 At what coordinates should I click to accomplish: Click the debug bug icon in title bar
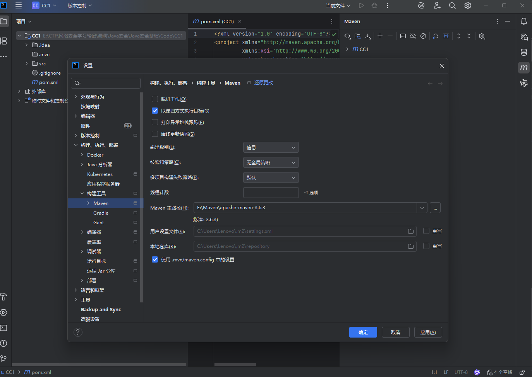pos(374,5)
